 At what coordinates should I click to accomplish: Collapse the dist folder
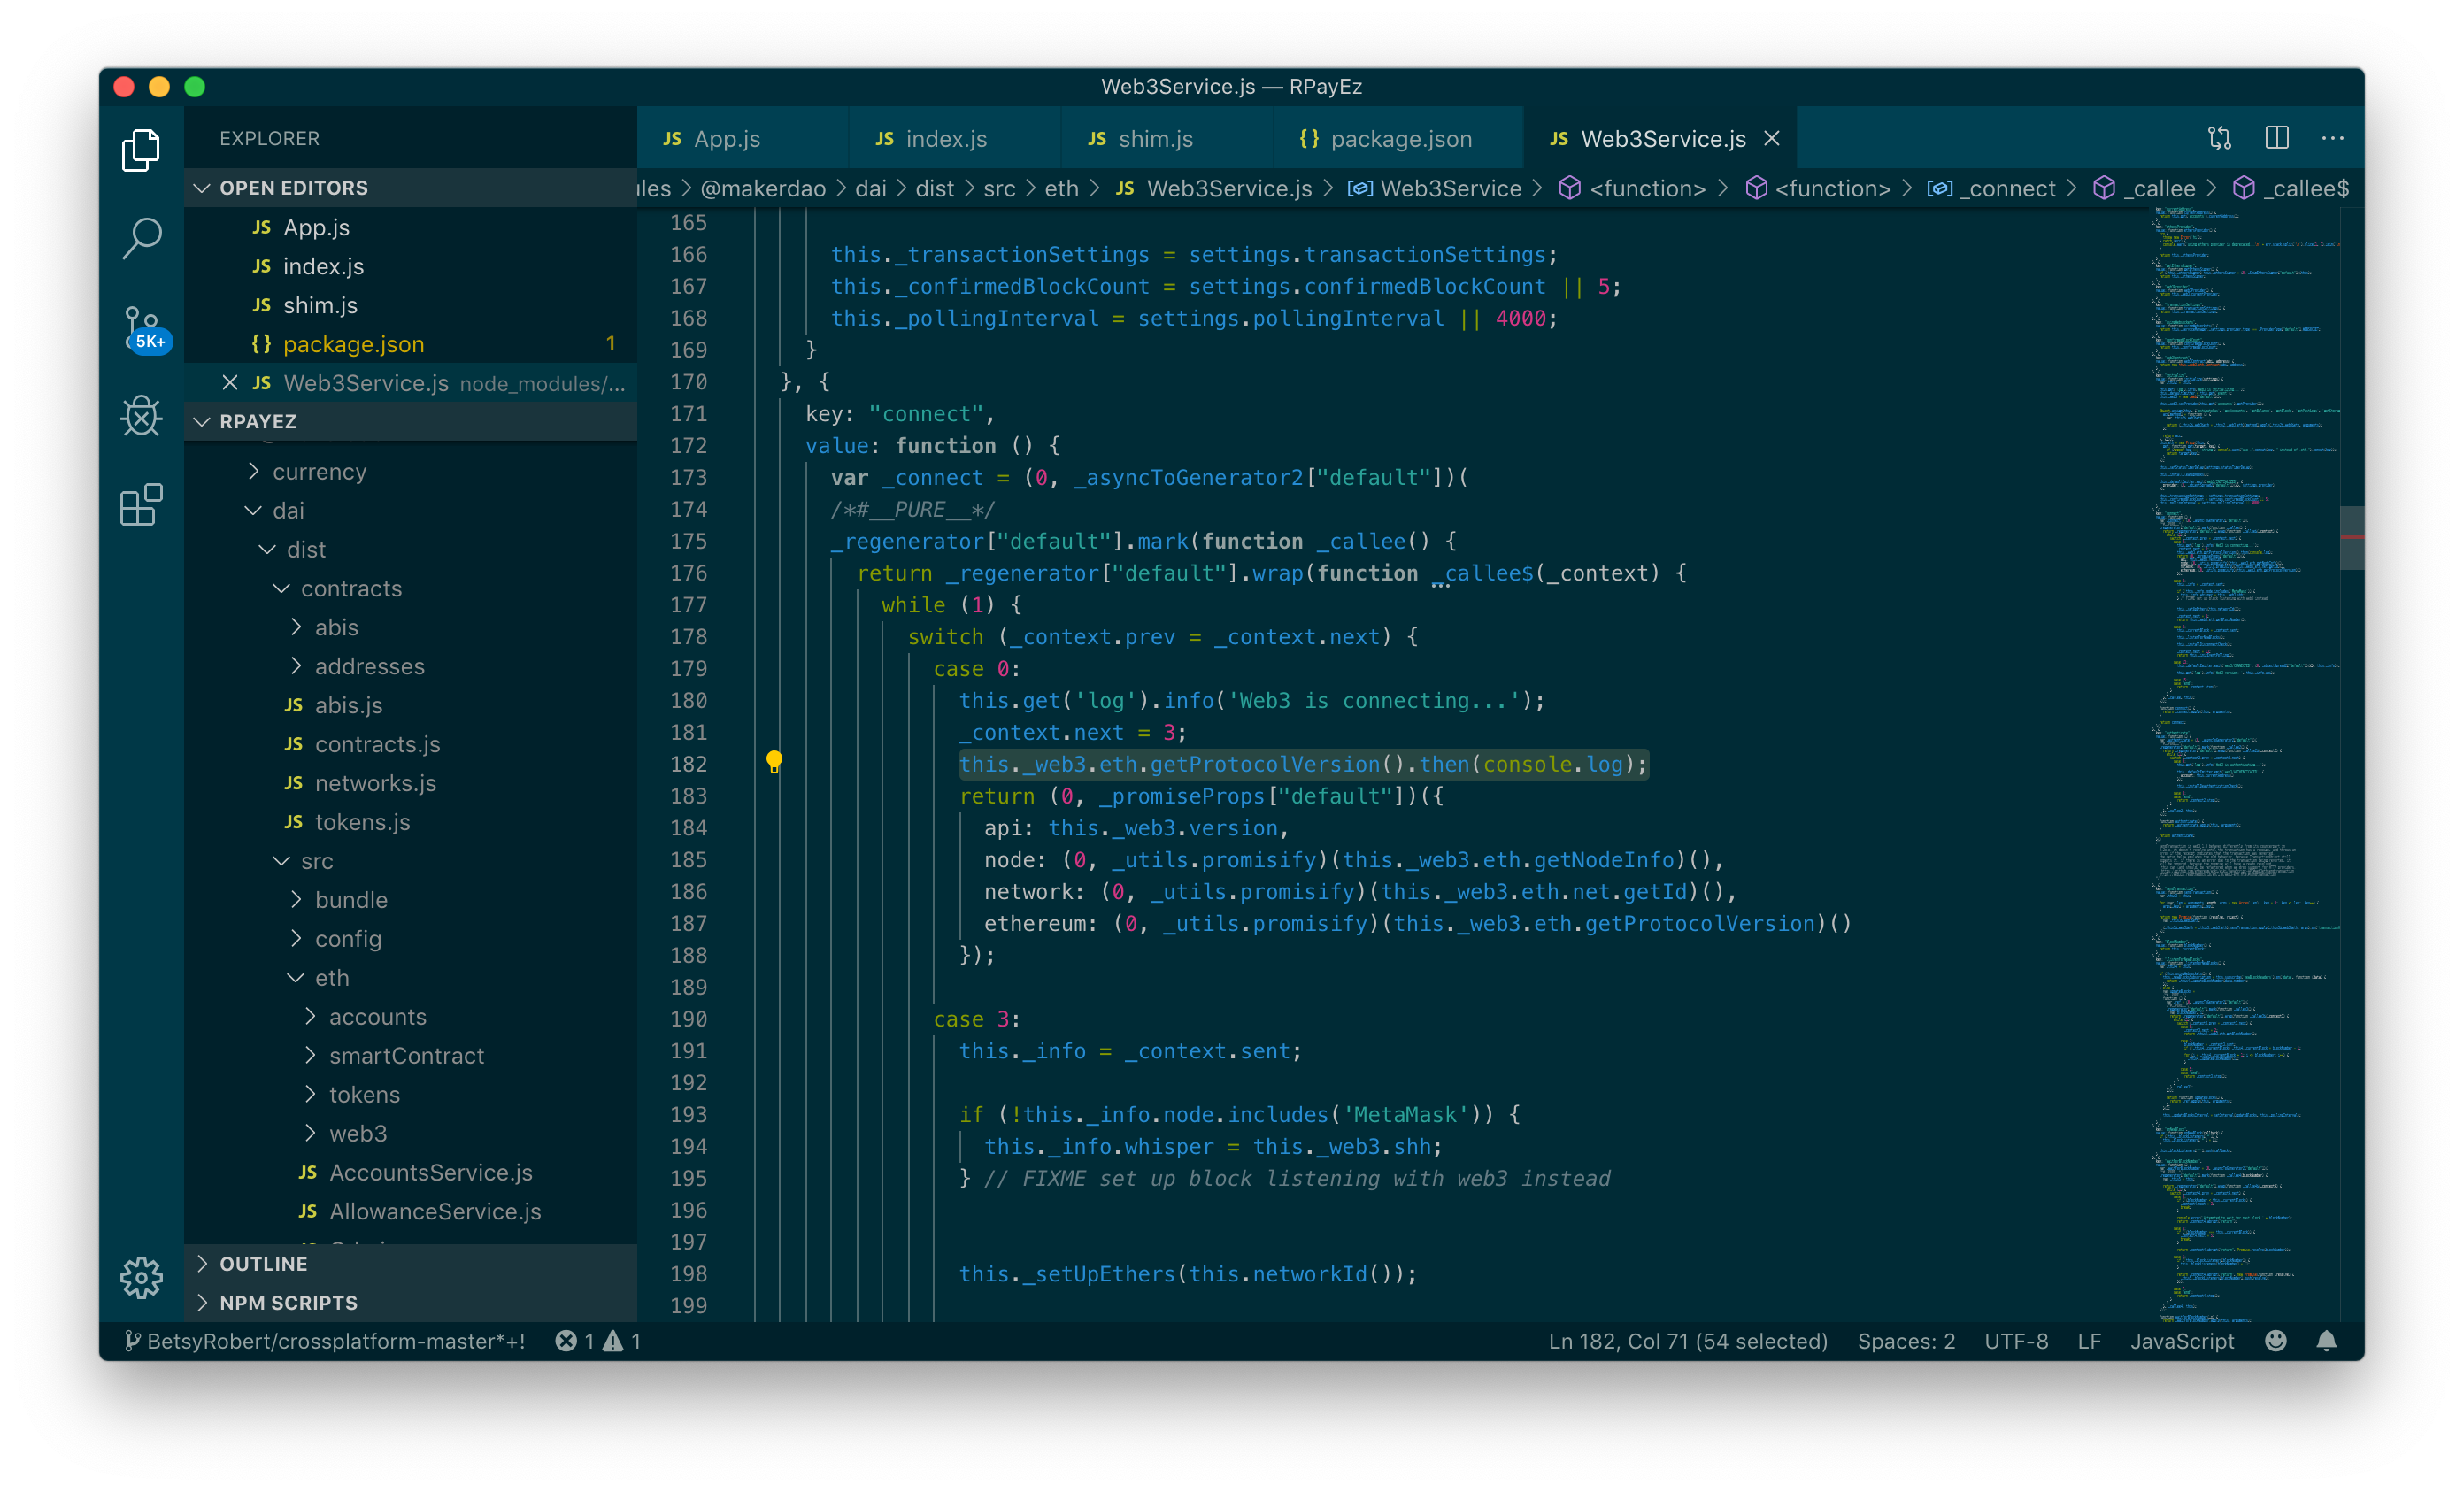[x=410, y=549]
